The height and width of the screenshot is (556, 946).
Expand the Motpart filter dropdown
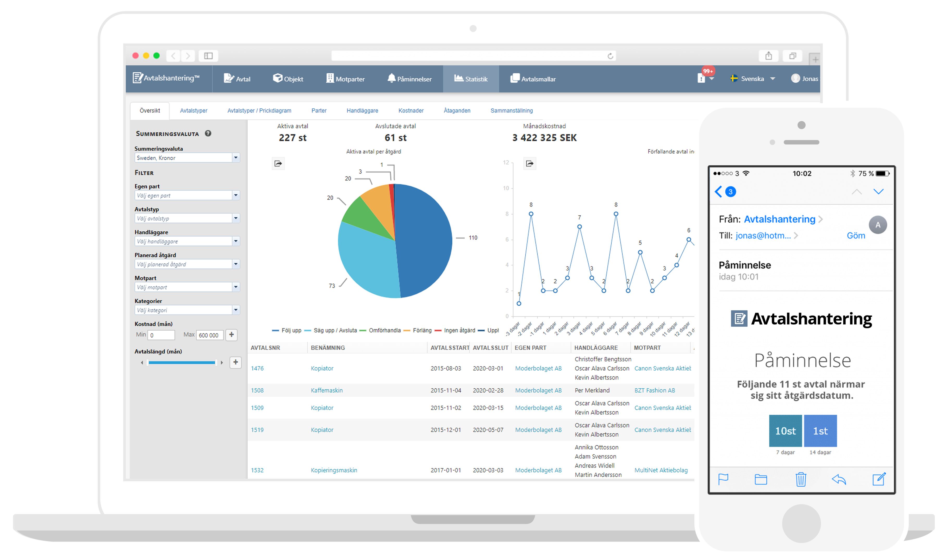click(236, 287)
